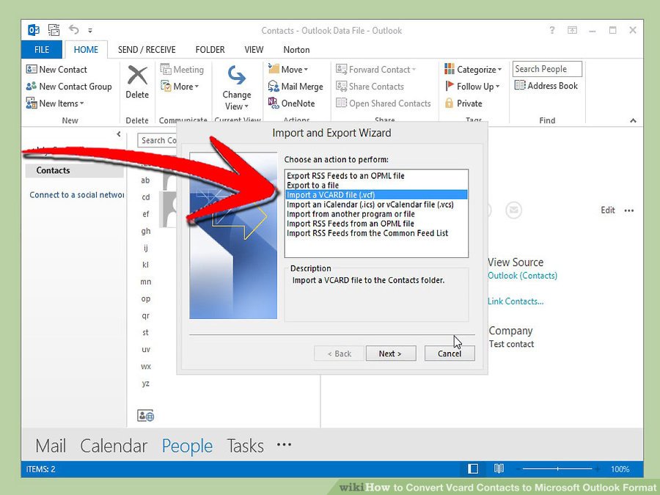The height and width of the screenshot is (495, 660).
Task: Cancel the Import and Export Wizard
Action: tap(450, 353)
